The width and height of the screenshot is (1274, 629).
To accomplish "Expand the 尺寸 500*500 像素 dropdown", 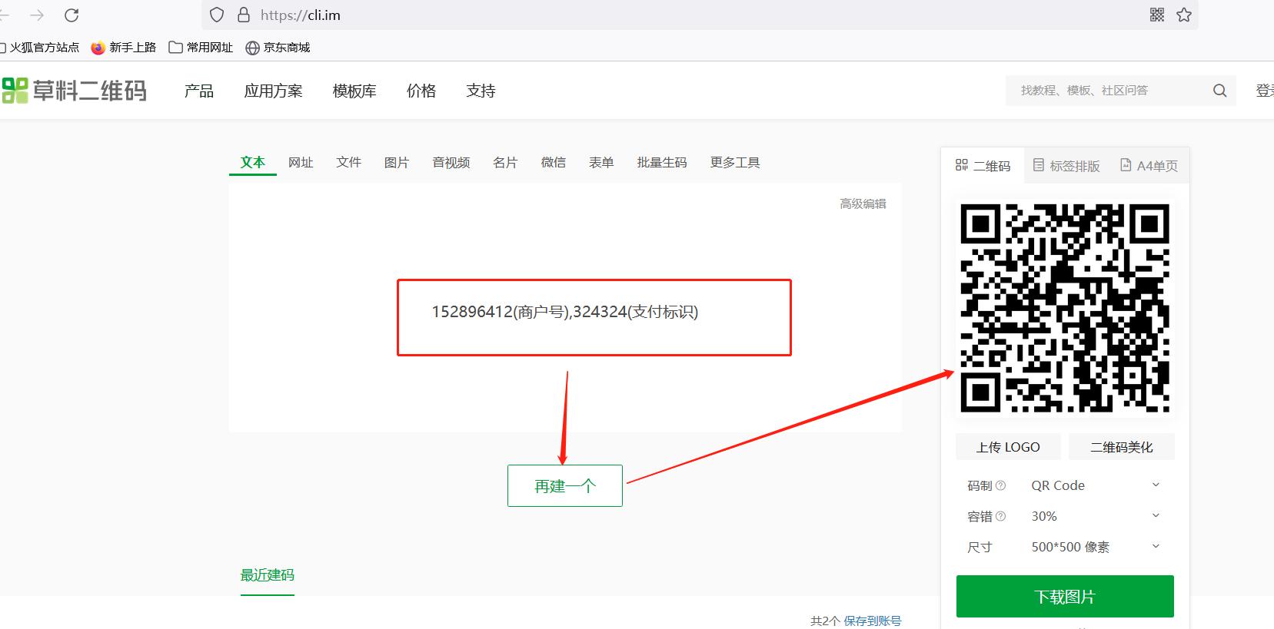I will point(1096,547).
